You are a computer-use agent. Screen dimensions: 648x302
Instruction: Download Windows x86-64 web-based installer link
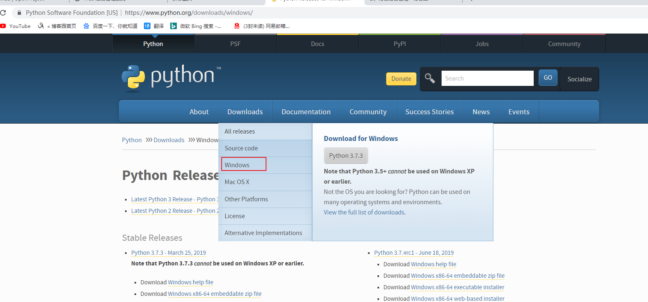(x=458, y=299)
